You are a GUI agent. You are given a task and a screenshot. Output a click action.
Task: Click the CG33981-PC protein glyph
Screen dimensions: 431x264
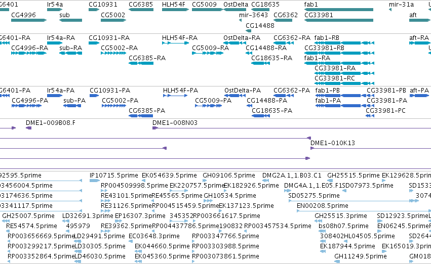[x=370, y=116]
